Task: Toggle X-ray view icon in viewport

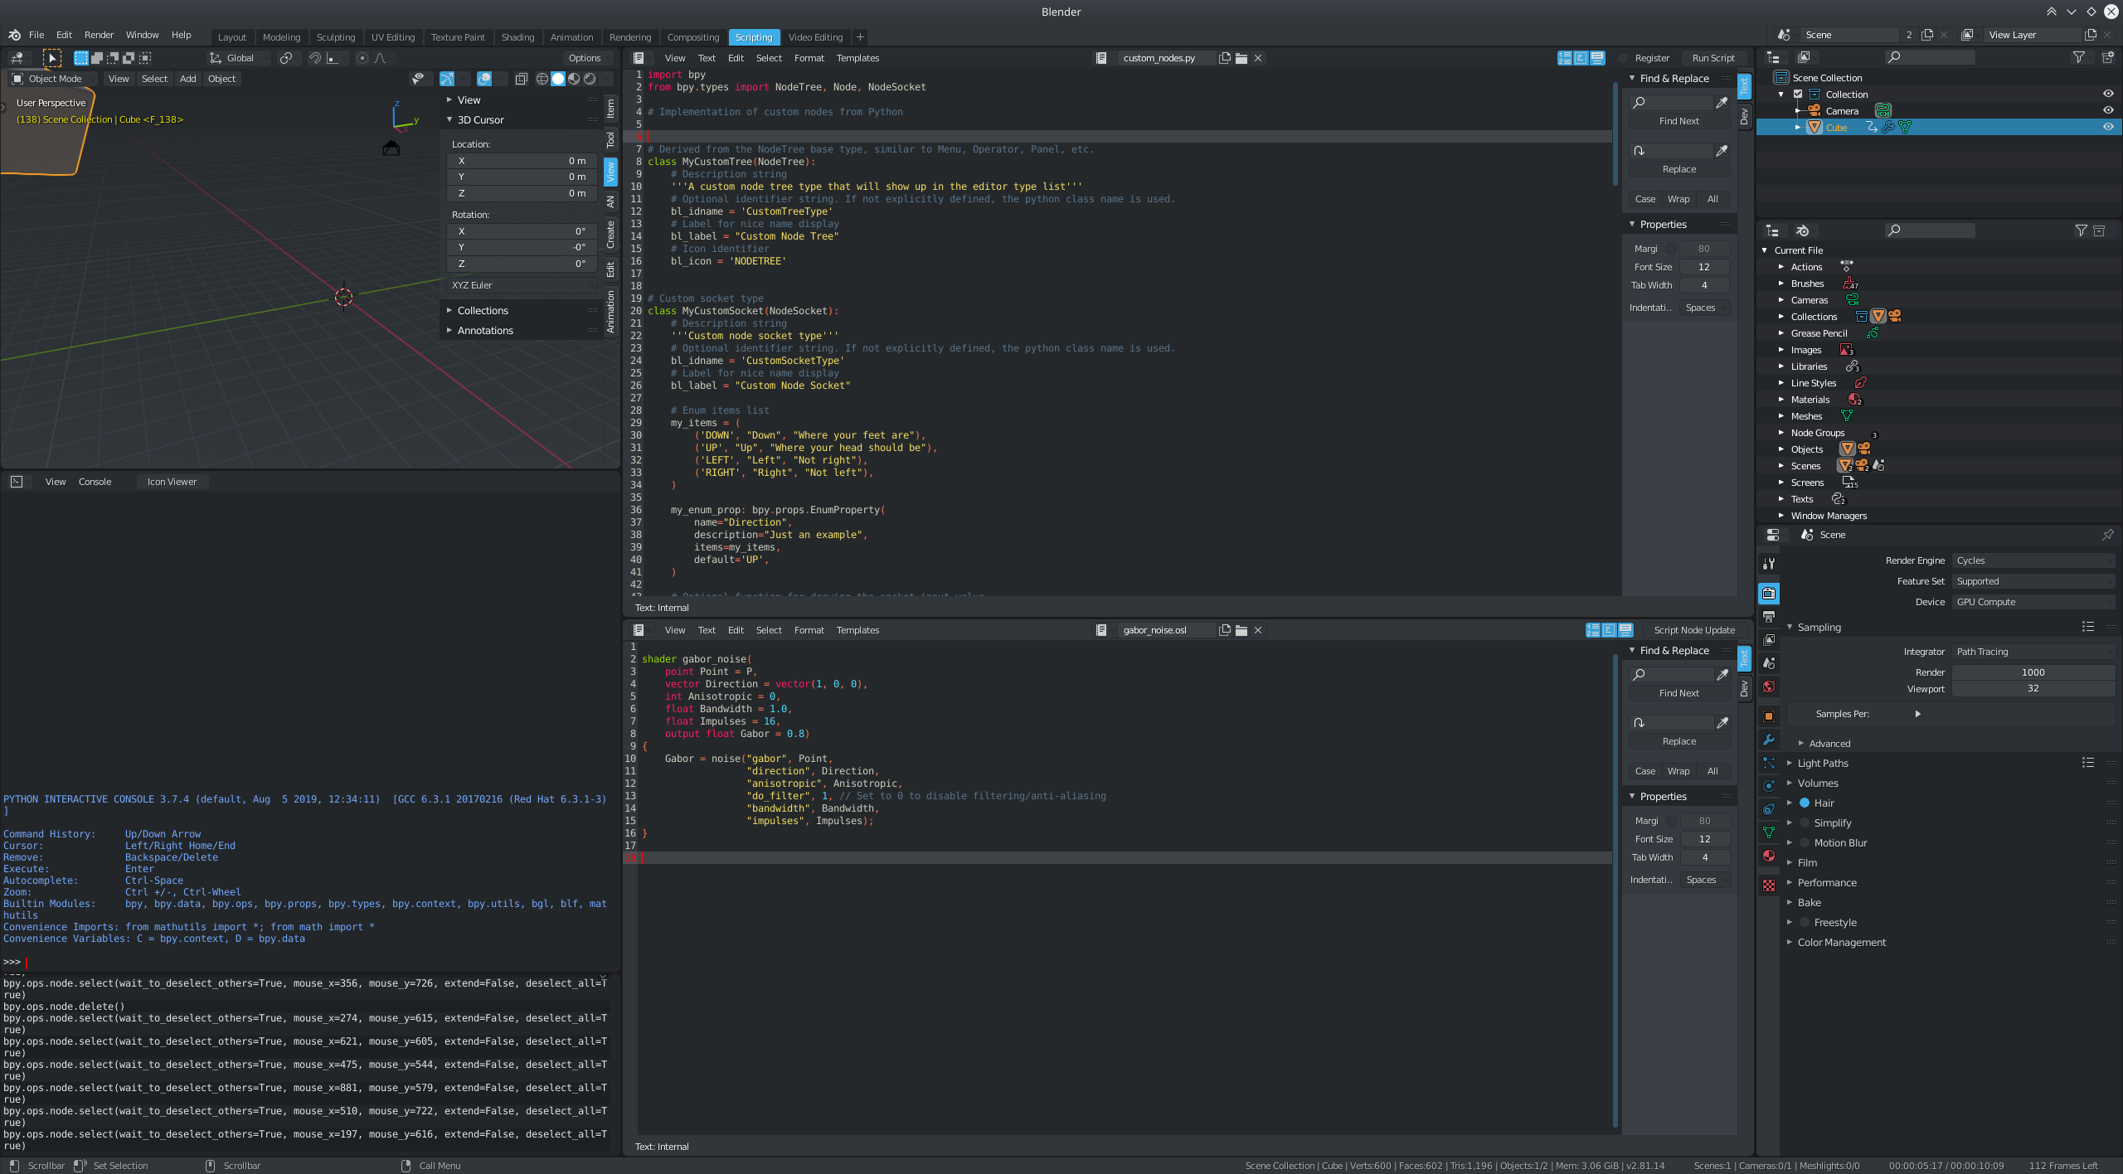Action: click(x=522, y=79)
